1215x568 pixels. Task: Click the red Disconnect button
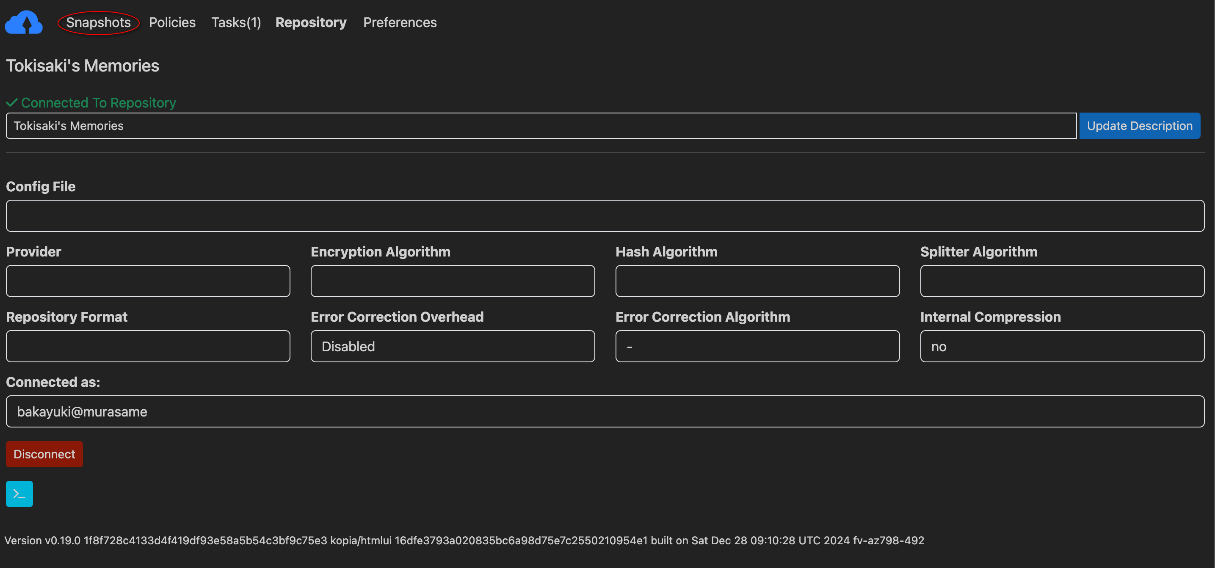click(x=44, y=453)
